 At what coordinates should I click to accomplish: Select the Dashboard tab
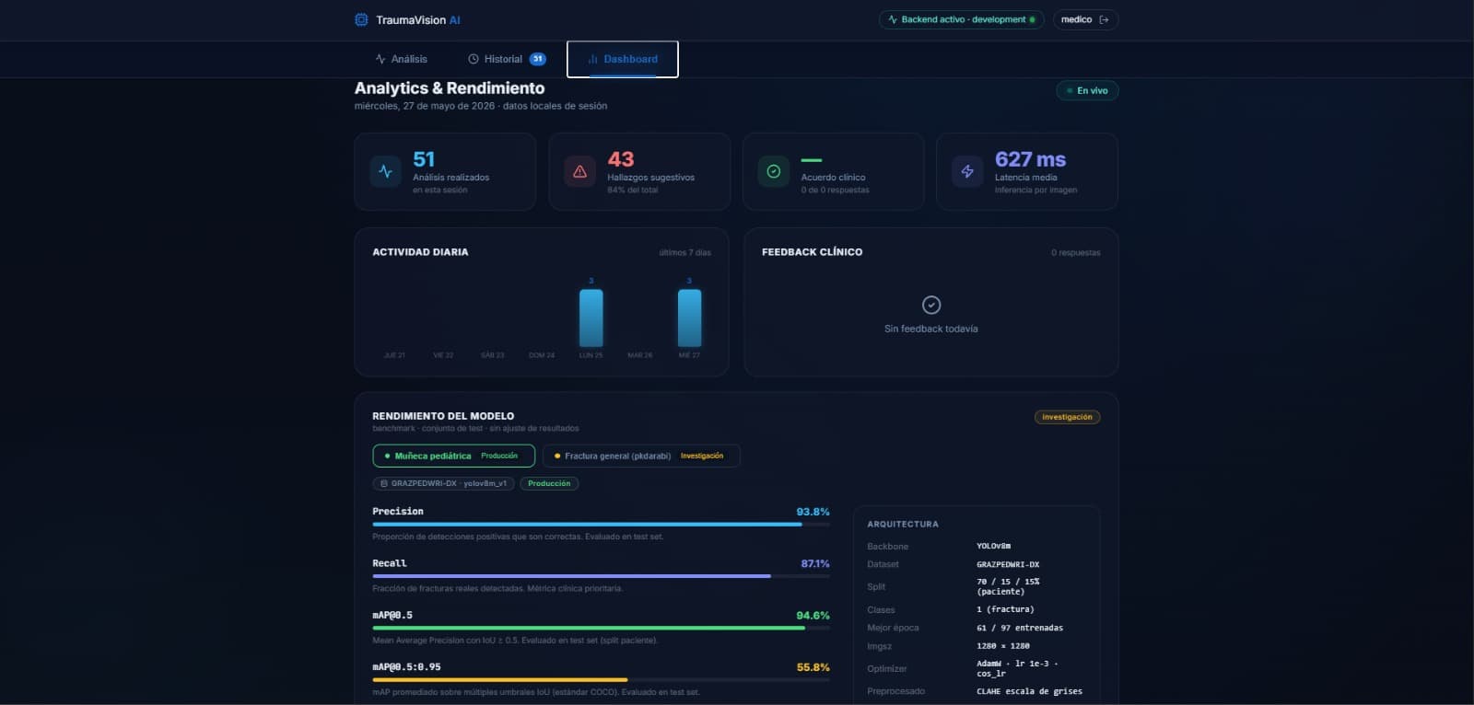click(623, 59)
